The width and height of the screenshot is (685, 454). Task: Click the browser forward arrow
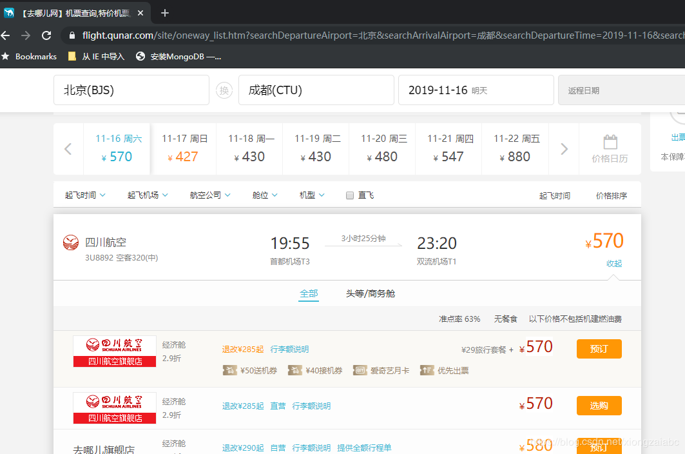[x=26, y=35]
